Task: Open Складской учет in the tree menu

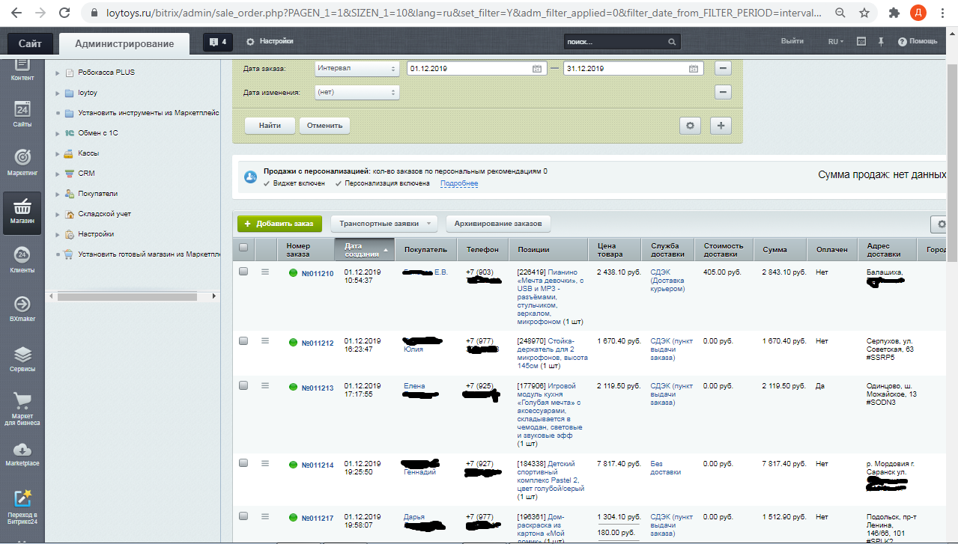Action: (x=104, y=214)
